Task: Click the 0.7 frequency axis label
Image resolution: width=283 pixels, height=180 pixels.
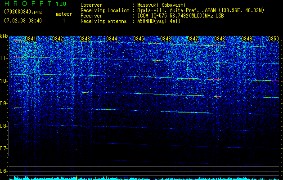Action: 4,148
